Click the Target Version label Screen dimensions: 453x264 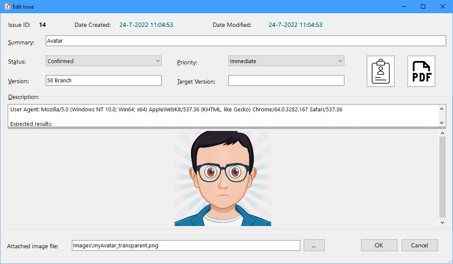pos(196,81)
